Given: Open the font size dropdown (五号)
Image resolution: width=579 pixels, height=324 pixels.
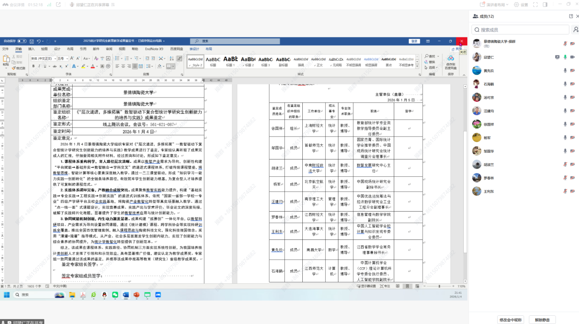Looking at the screenshot, I should point(62,58).
